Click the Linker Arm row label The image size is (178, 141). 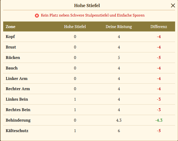point(17,79)
